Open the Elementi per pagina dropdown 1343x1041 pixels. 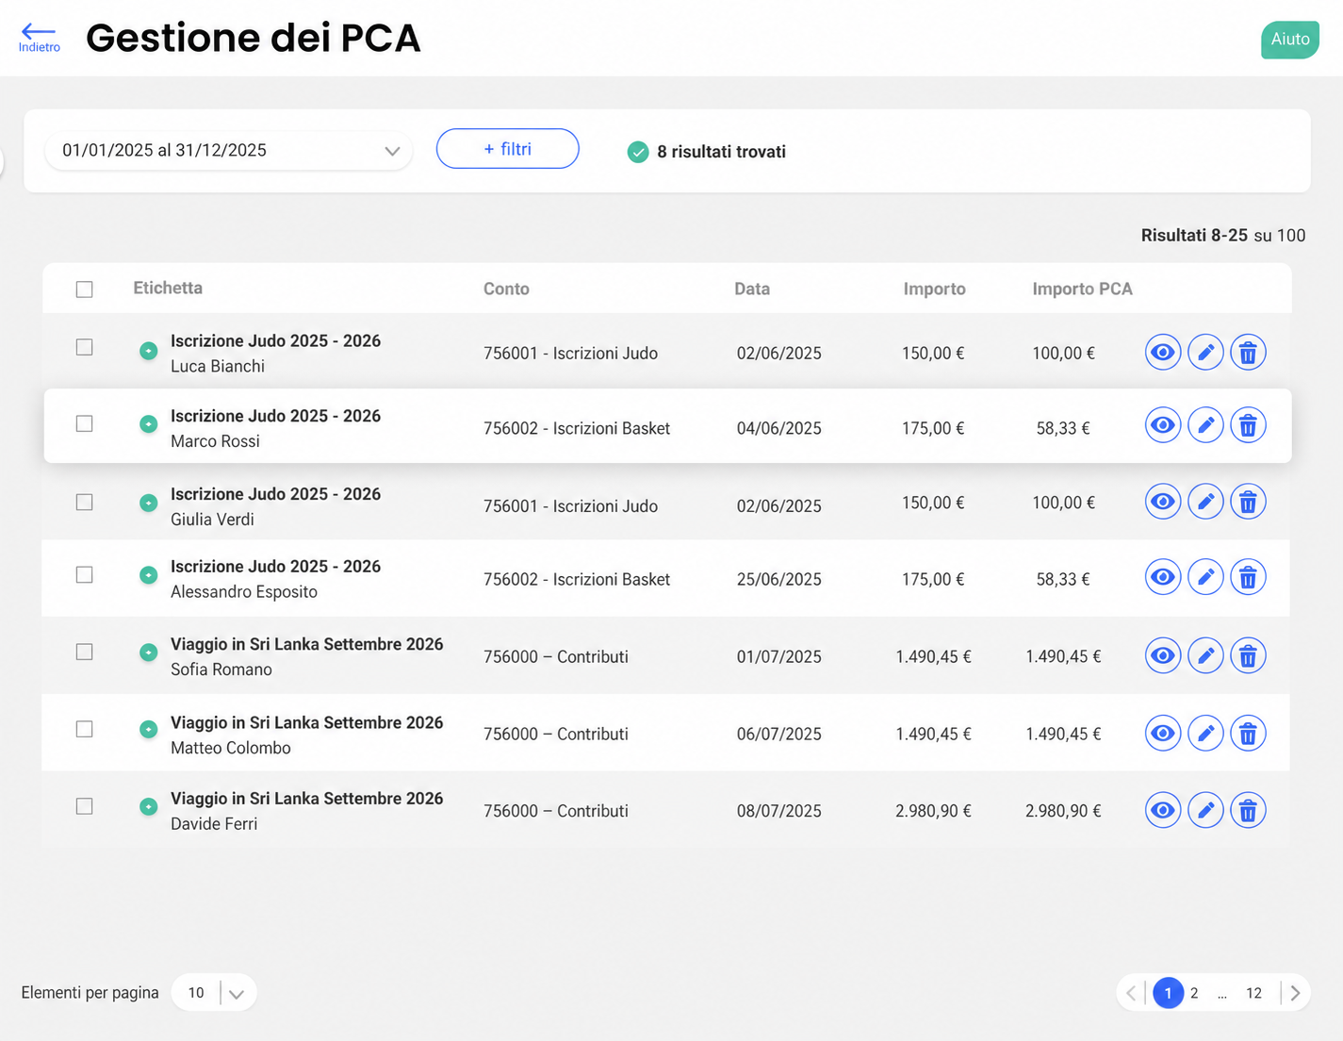click(214, 992)
